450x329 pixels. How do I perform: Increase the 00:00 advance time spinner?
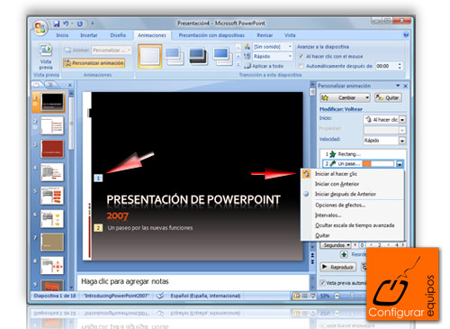tap(400, 64)
